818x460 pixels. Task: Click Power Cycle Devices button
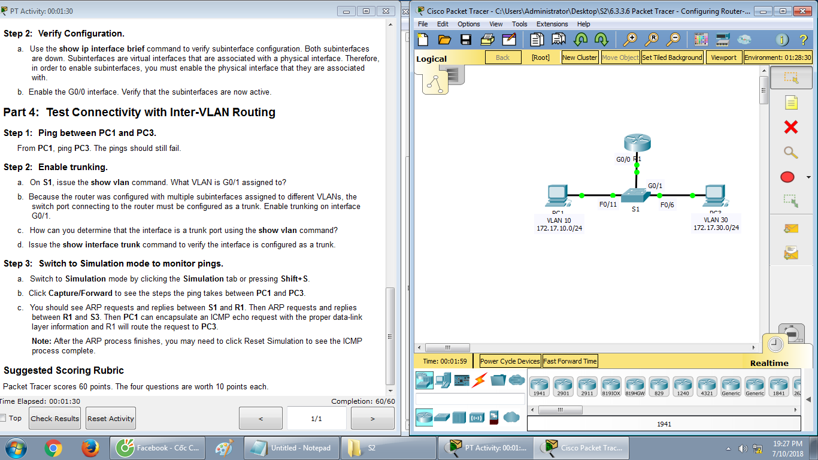(x=510, y=361)
